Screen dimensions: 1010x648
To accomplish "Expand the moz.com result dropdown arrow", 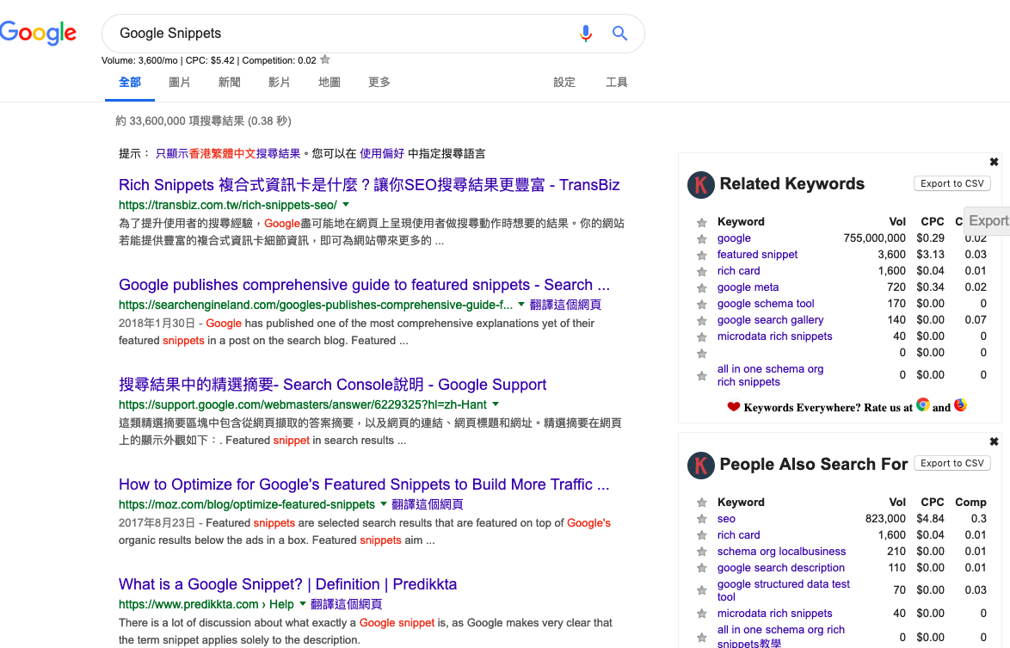I will point(383,504).
